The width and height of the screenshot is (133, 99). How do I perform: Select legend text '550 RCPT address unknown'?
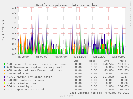coord(26,80)
